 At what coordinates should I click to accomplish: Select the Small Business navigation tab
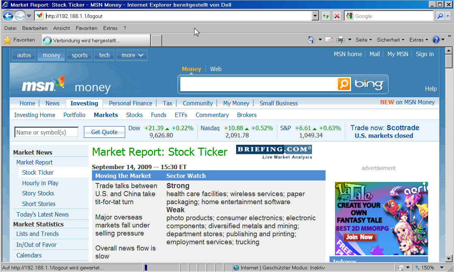[x=279, y=103]
